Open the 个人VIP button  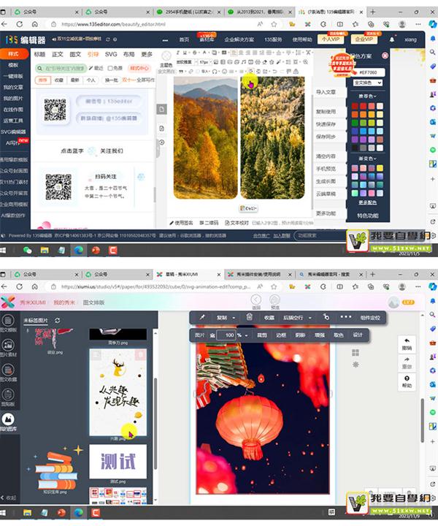(331, 39)
